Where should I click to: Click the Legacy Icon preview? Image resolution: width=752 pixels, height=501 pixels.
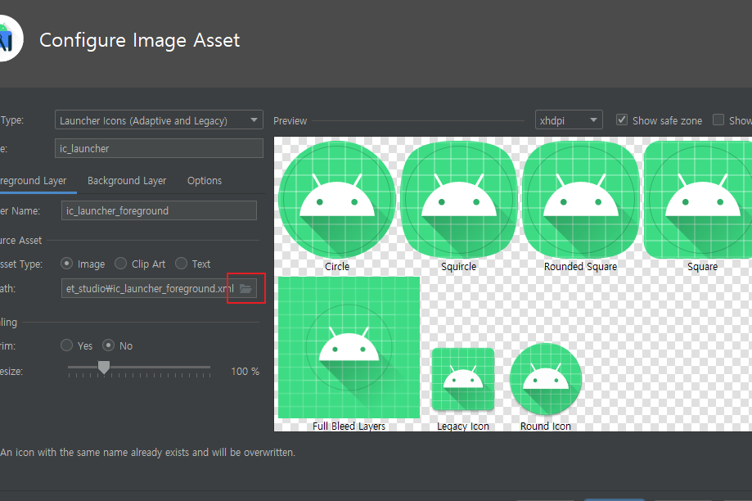462,379
